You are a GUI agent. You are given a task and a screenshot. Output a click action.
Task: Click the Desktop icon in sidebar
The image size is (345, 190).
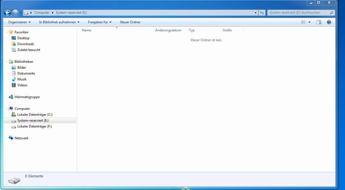14,38
